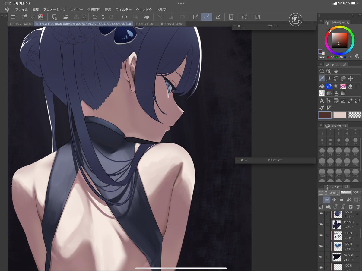
Task: Click the fill icon in command bar
Action: pyautogui.click(x=147, y=17)
